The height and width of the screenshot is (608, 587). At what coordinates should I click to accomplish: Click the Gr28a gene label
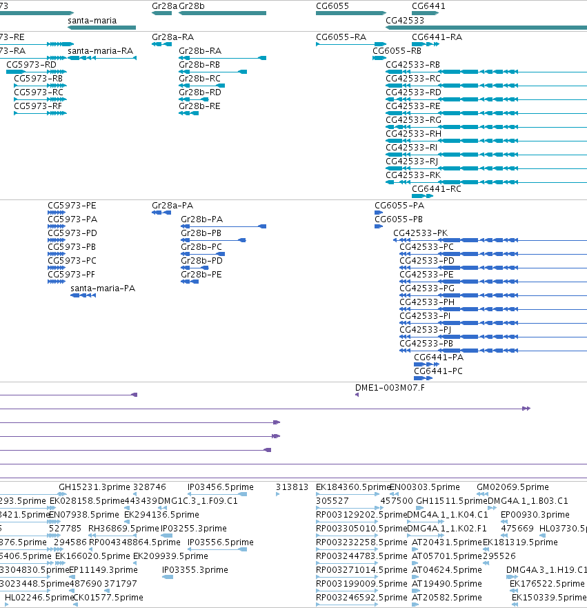(x=164, y=6)
